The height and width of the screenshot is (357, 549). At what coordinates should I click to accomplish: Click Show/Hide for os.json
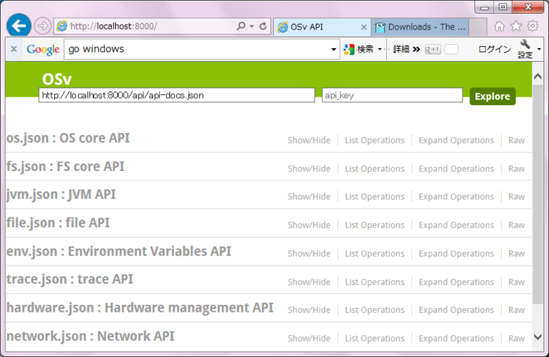pyautogui.click(x=309, y=140)
